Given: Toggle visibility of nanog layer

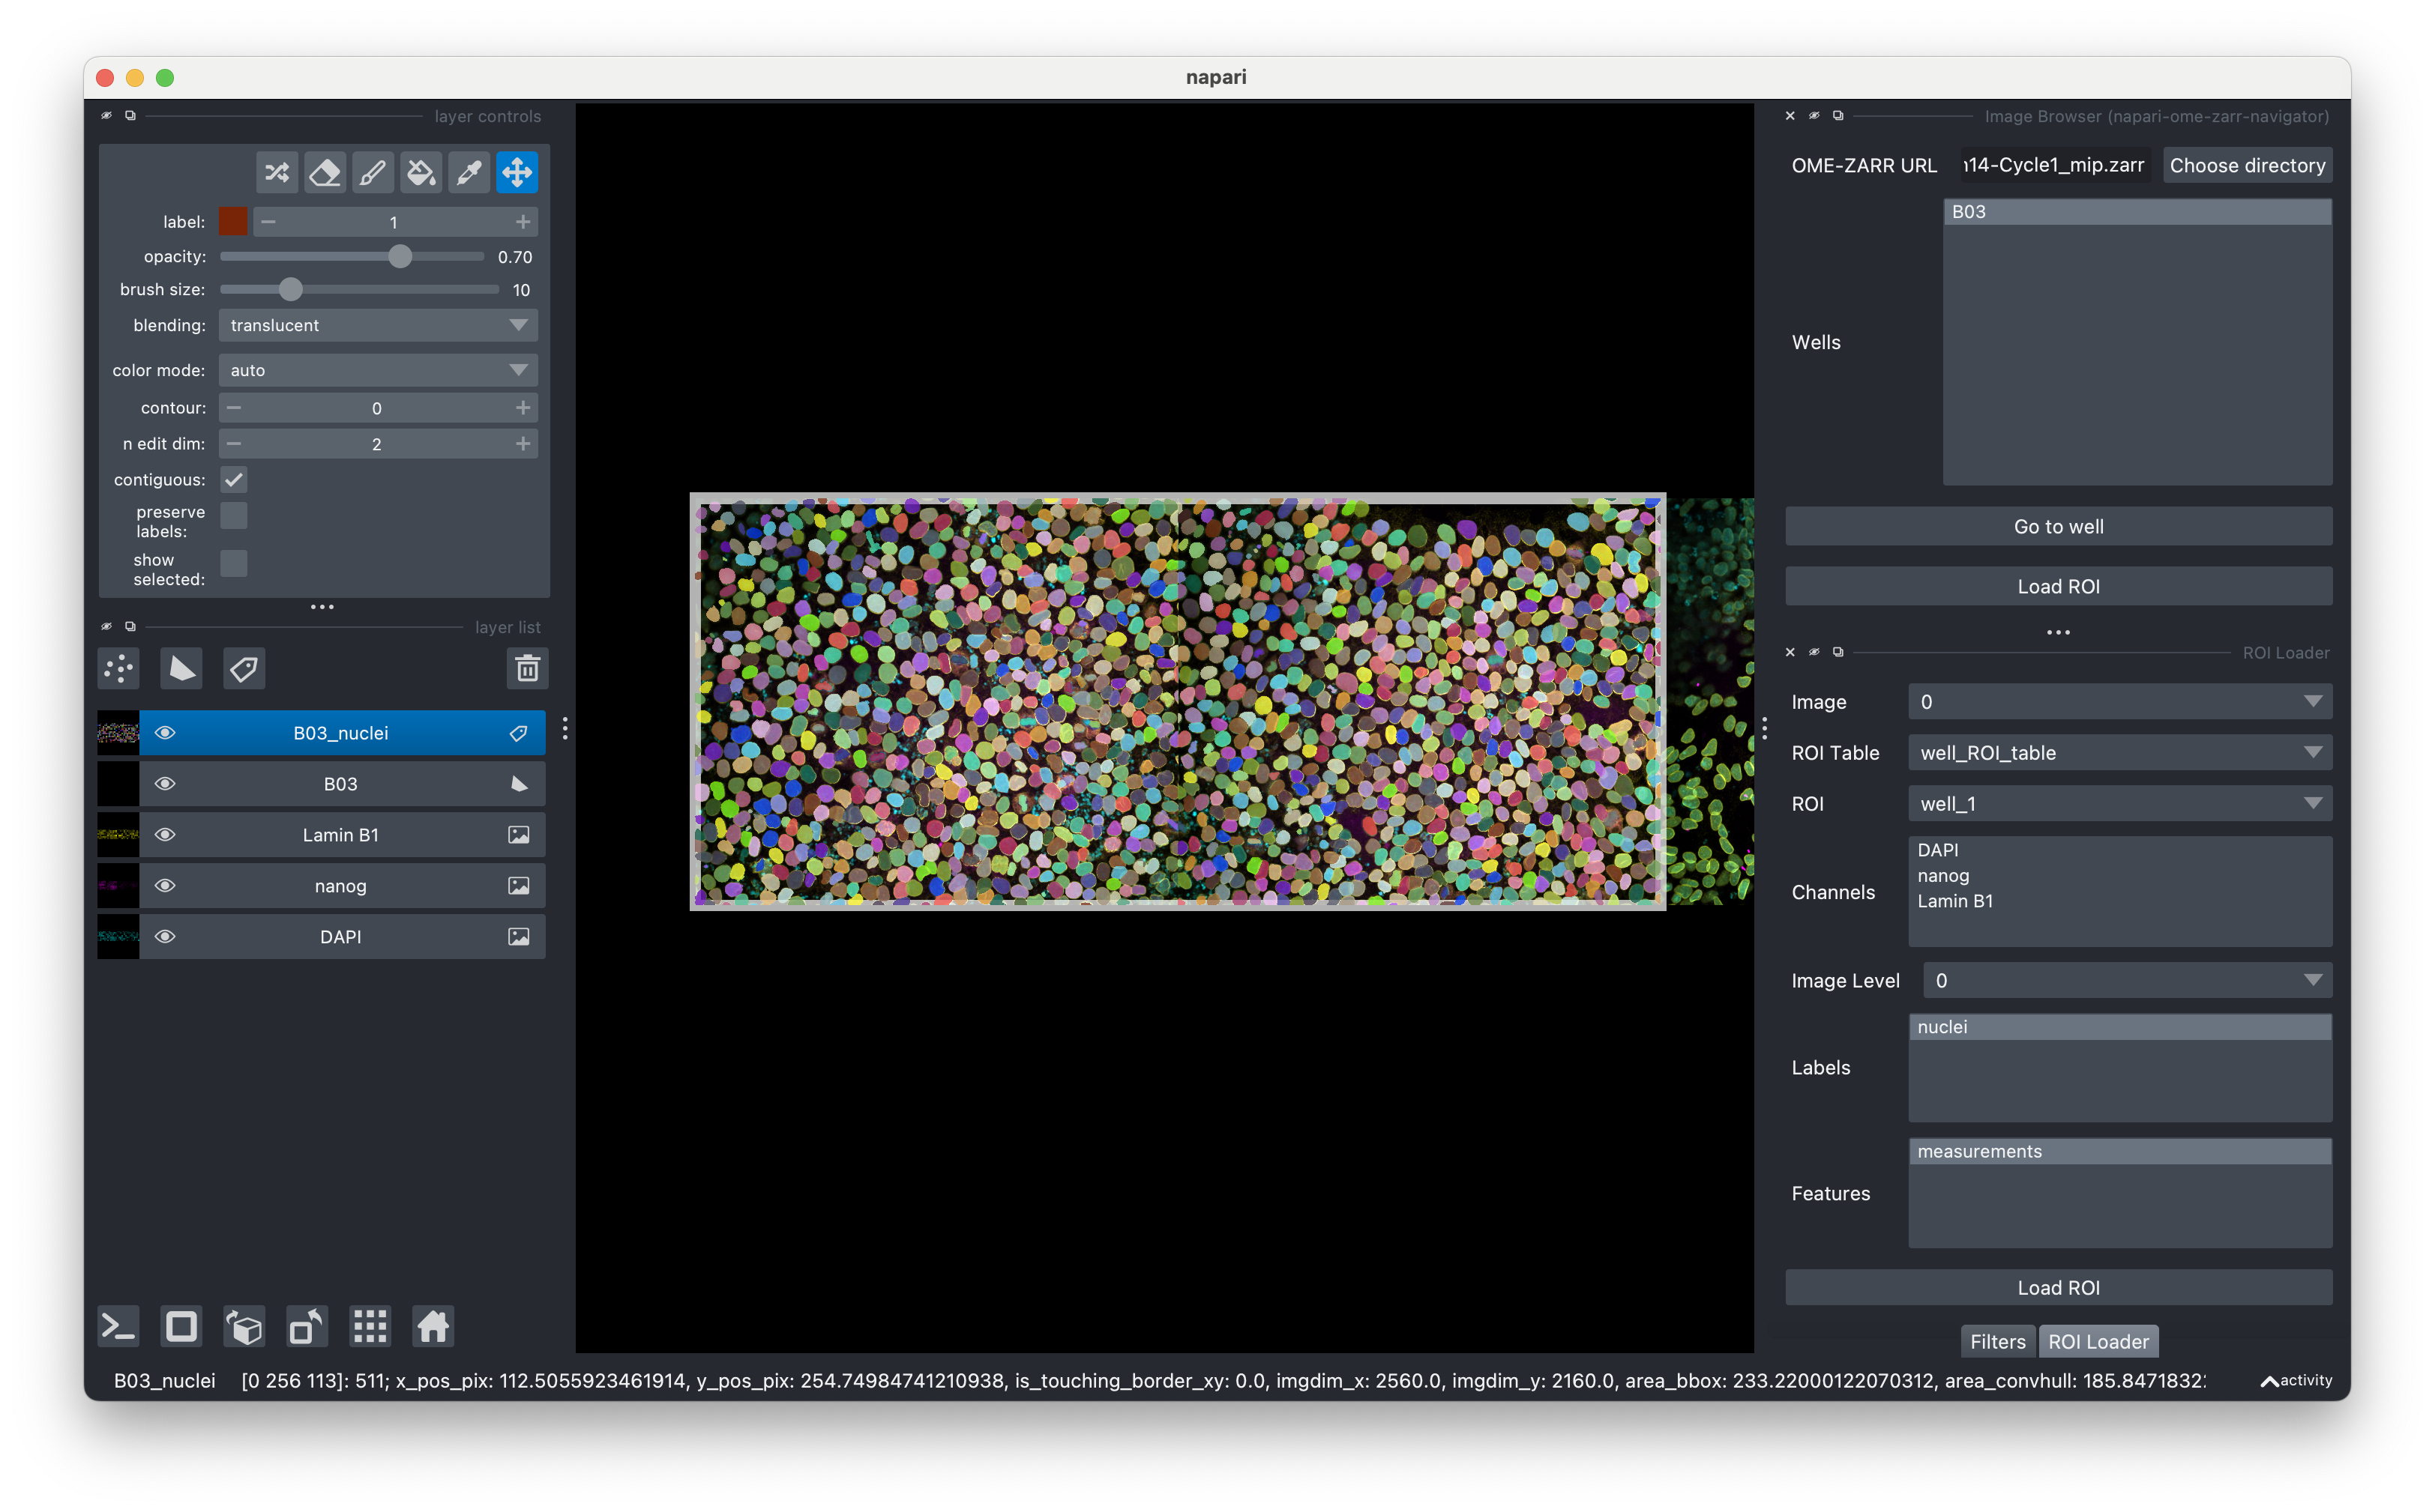Looking at the screenshot, I should pyautogui.click(x=165, y=886).
